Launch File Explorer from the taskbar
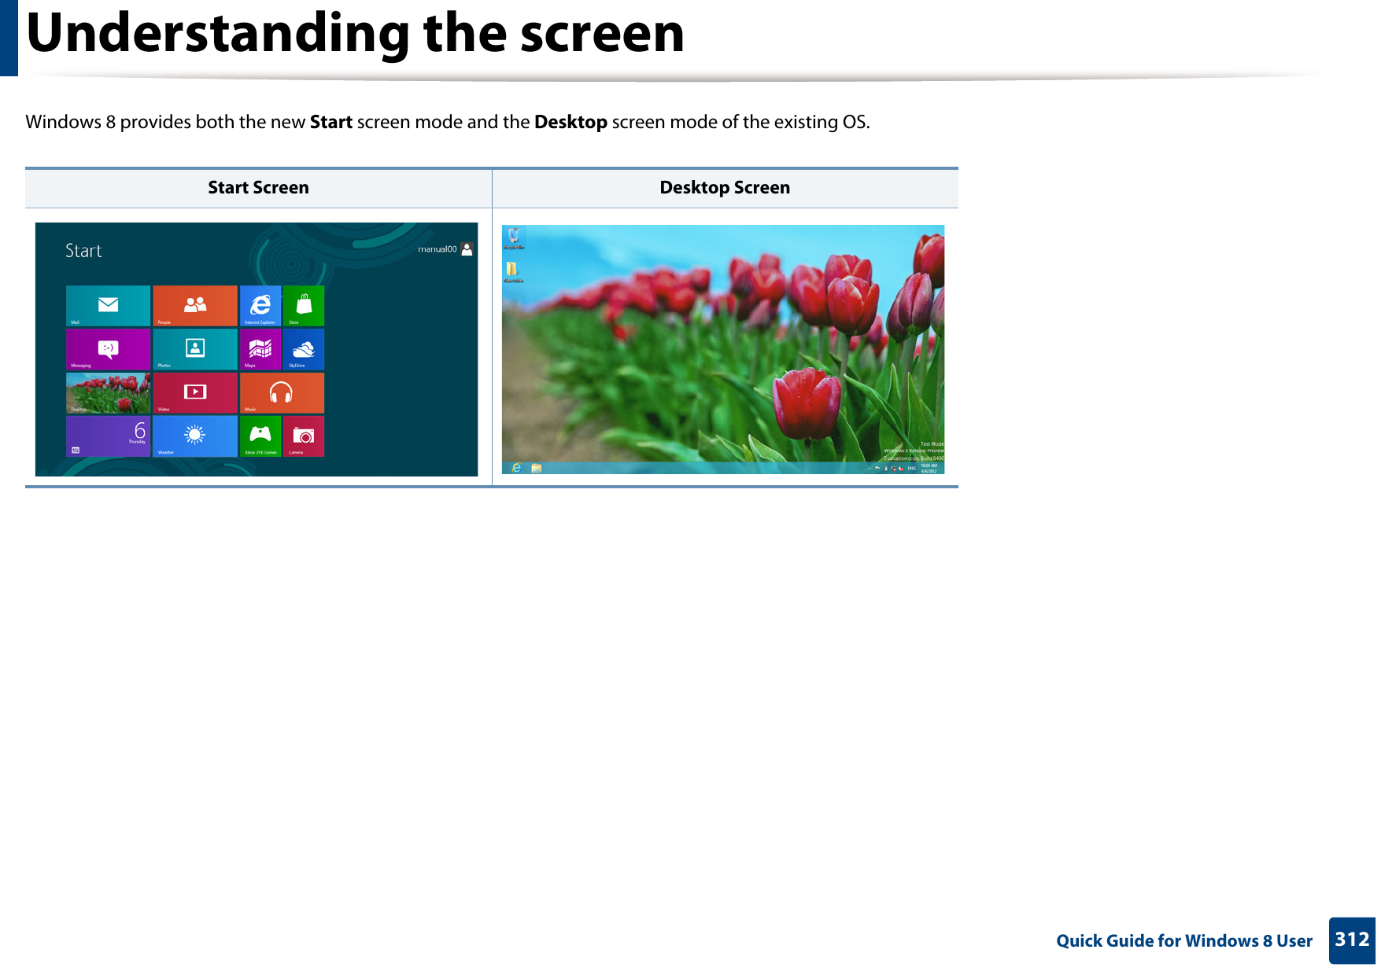This screenshot has height=975, width=1381. 536,468
